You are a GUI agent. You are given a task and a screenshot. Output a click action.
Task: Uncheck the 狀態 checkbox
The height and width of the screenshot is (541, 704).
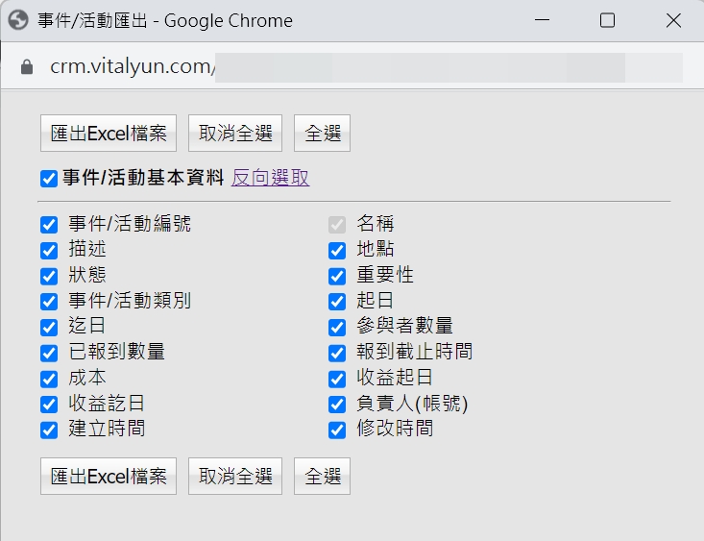[49, 276]
